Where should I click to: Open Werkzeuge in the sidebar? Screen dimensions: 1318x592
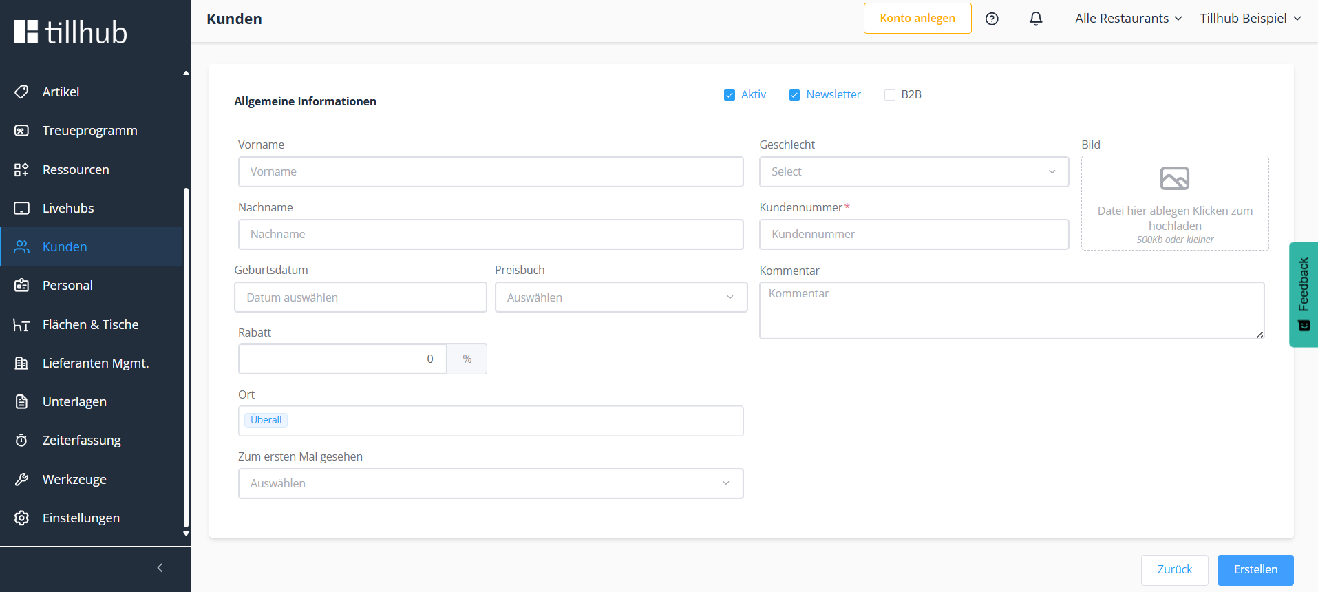[92, 479]
